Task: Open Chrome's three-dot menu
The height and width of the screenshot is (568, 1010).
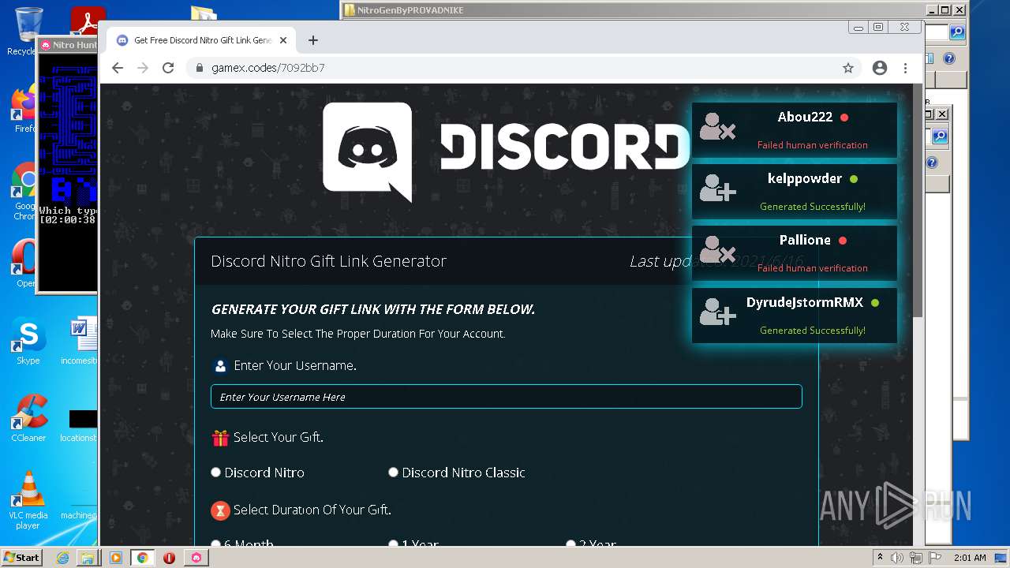Action: pyautogui.click(x=905, y=68)
